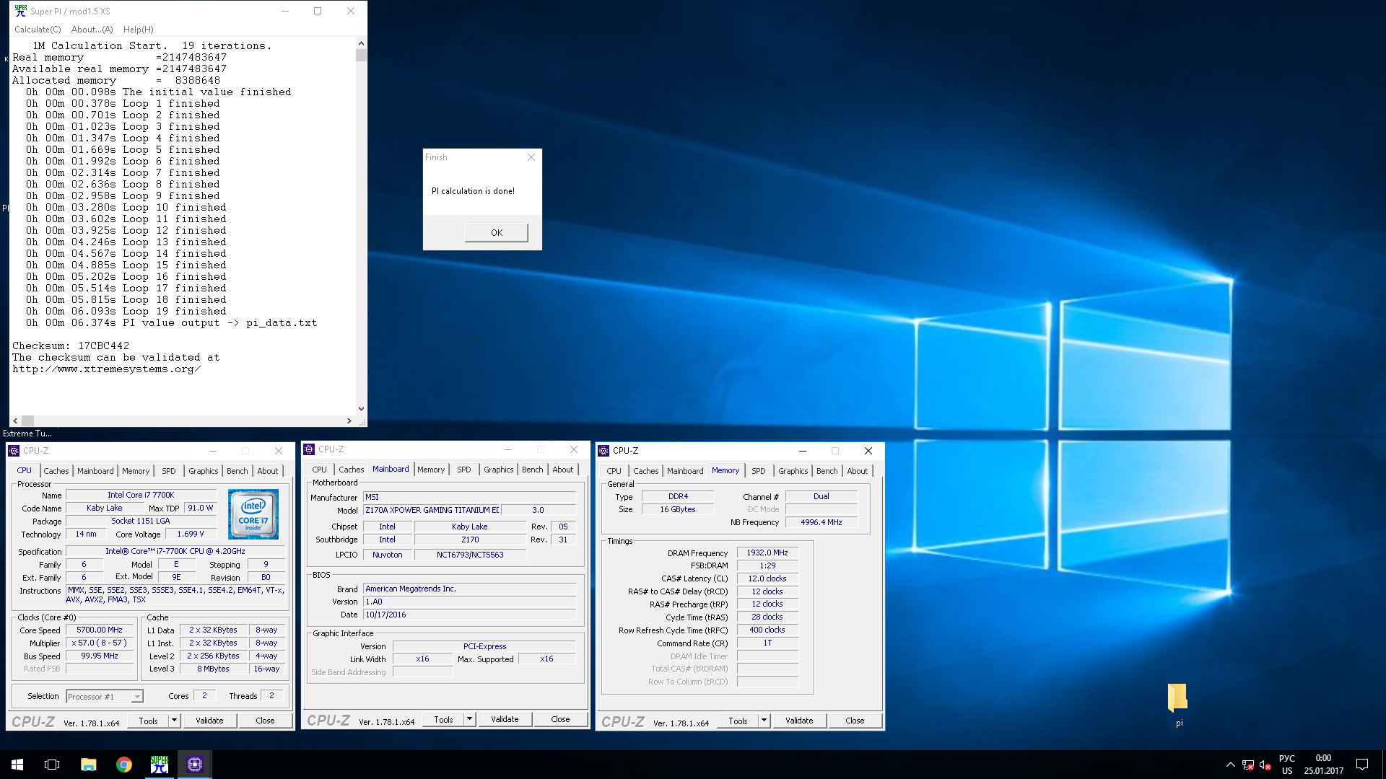Image resolution: width=1386 pixels, height=779 pixels.
Task: Open the Help(H) menu in Super PI
Action: (139, 30)
